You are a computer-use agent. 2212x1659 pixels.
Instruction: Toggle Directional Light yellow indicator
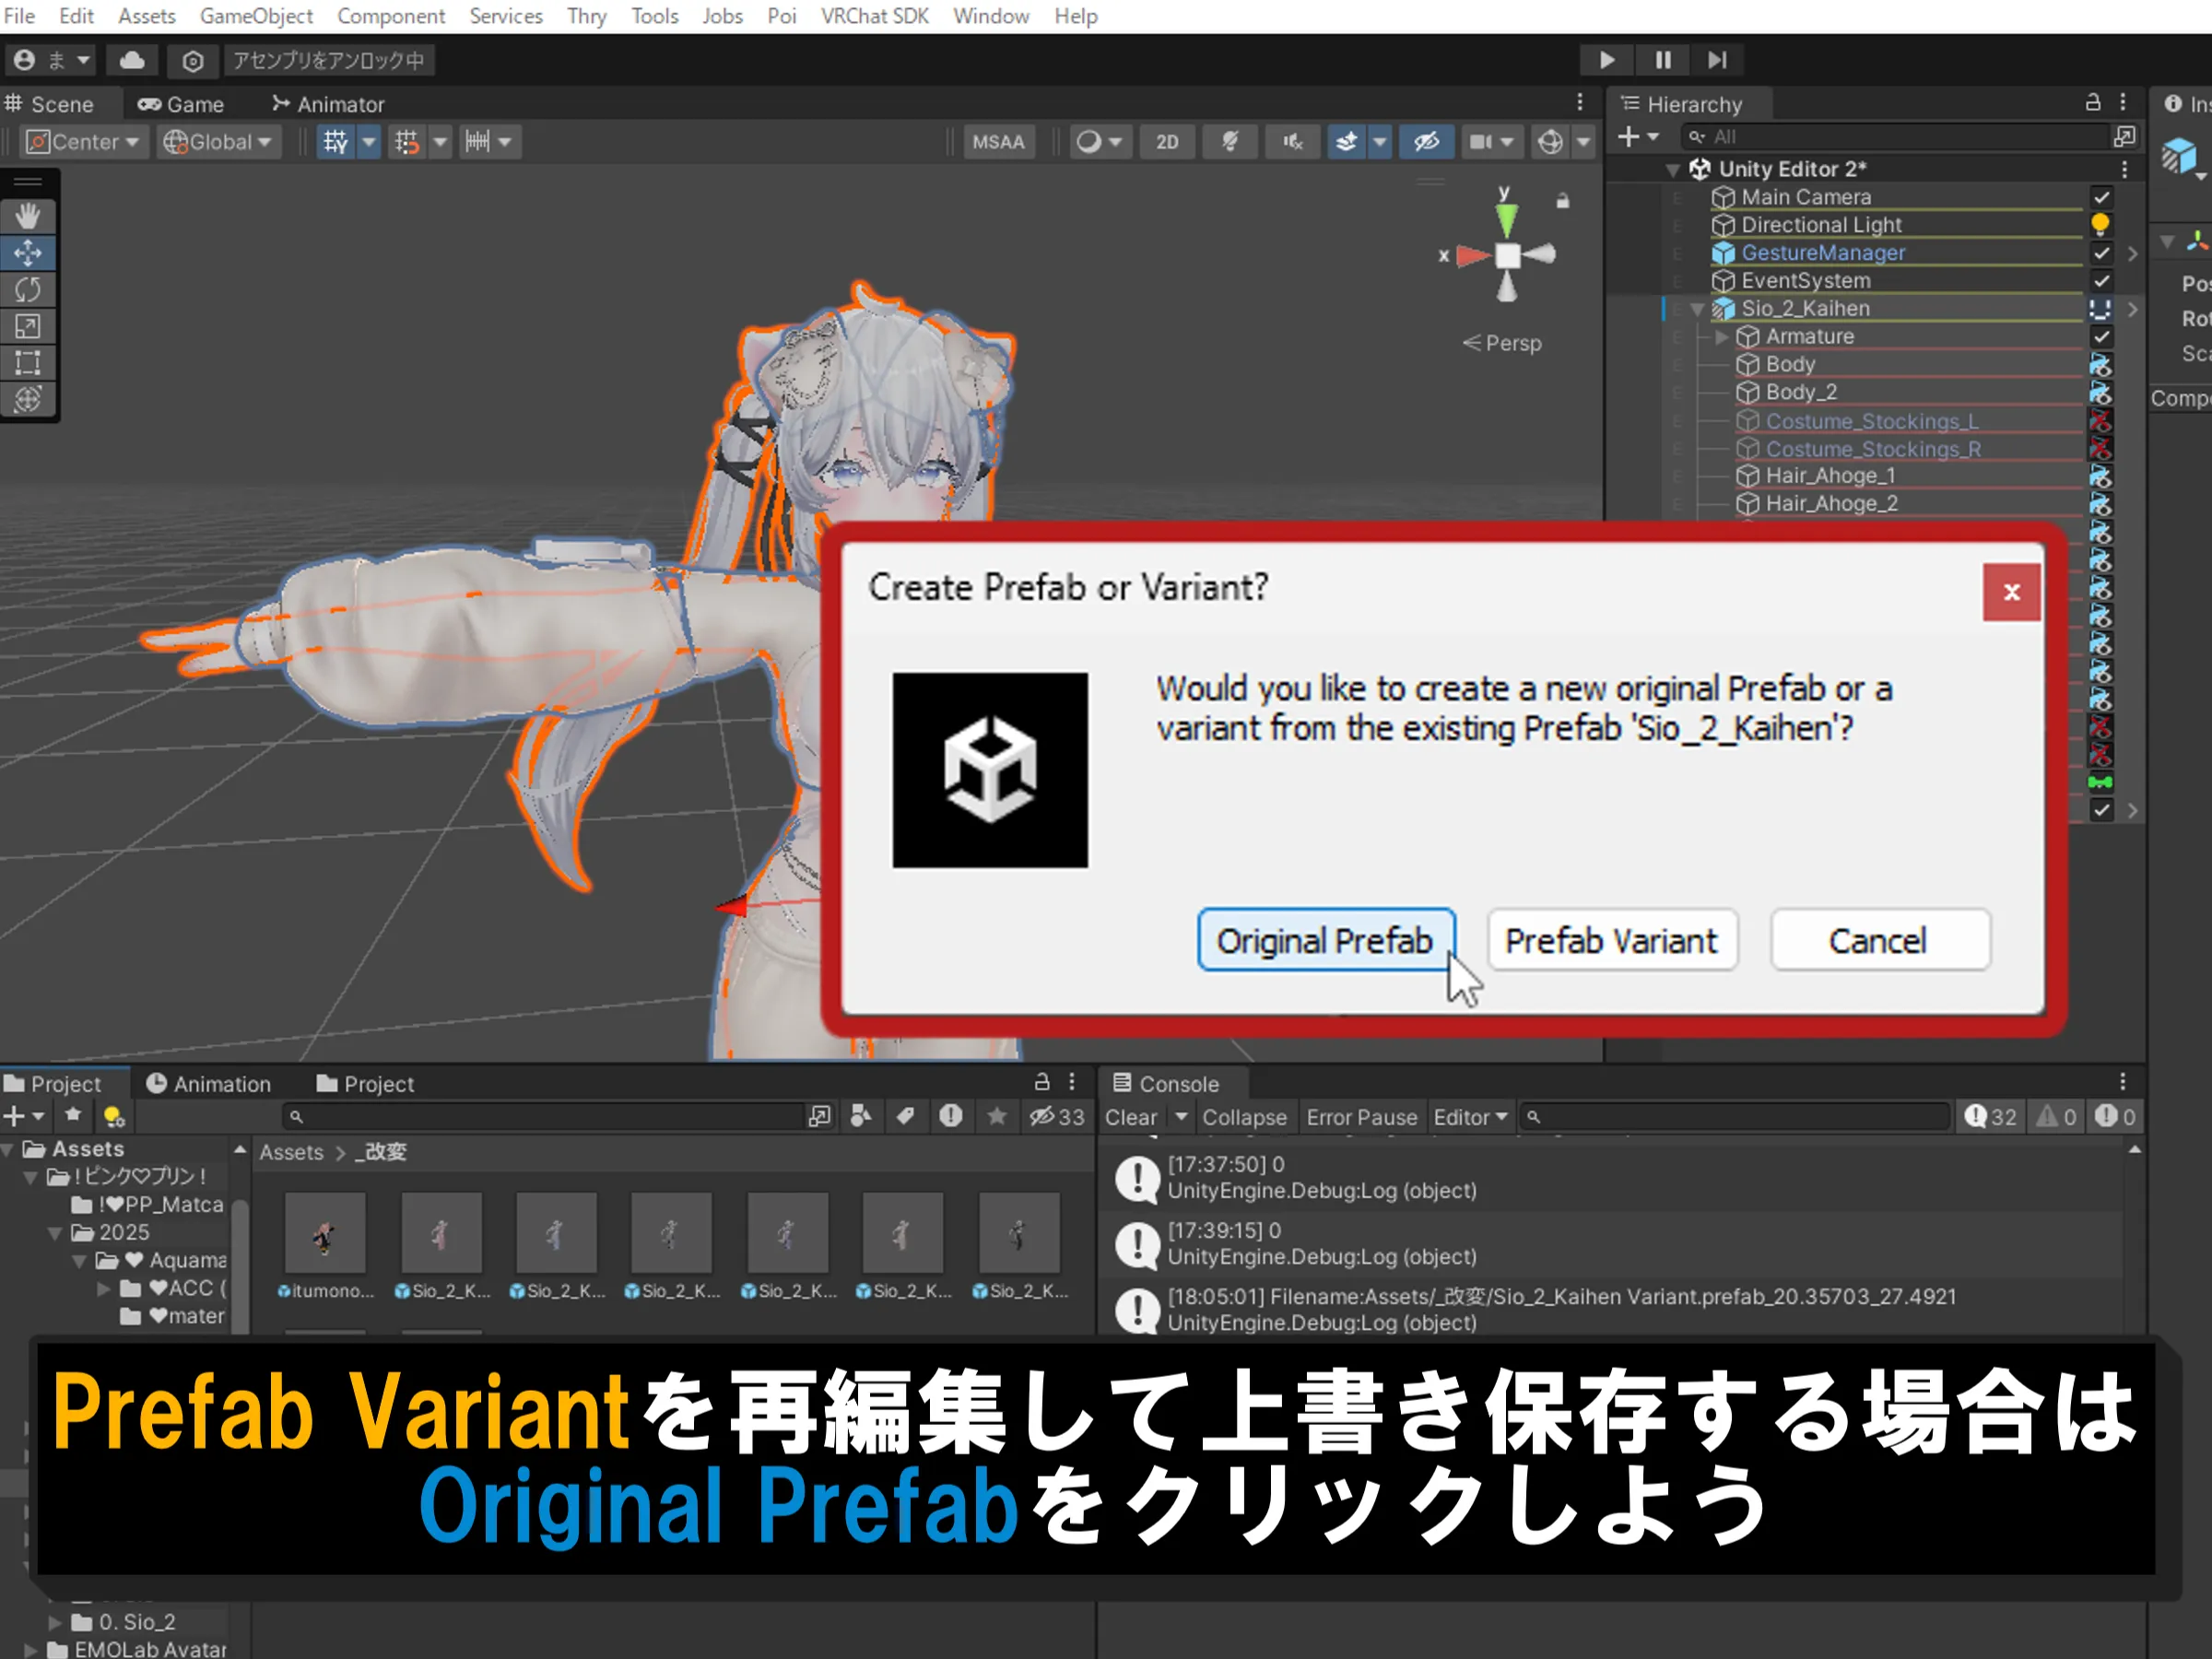tap(2101, 224)
